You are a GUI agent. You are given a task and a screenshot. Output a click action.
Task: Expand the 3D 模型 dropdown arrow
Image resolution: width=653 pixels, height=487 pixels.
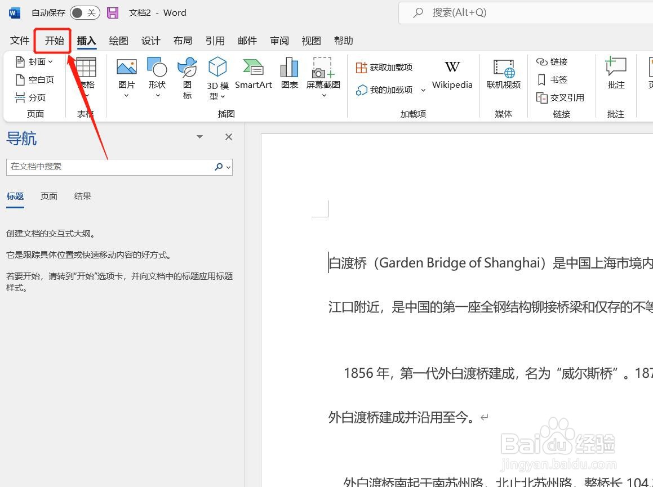(223, 97)
